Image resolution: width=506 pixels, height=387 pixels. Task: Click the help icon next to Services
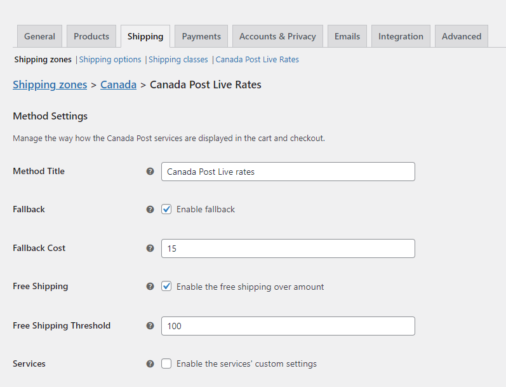point(150,363)
